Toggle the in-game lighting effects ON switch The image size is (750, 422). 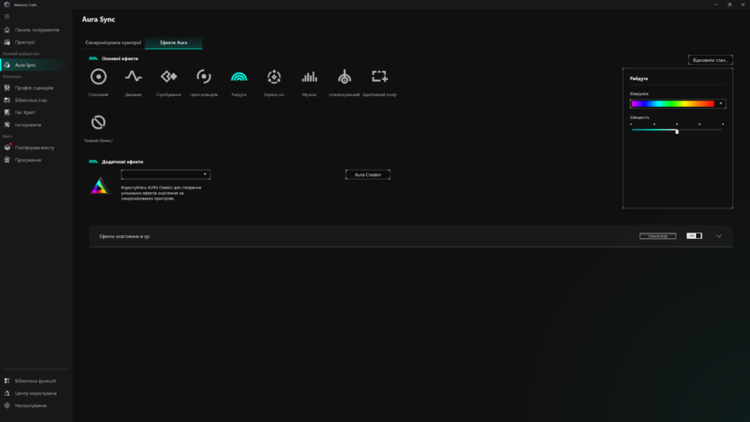(694, 236)
